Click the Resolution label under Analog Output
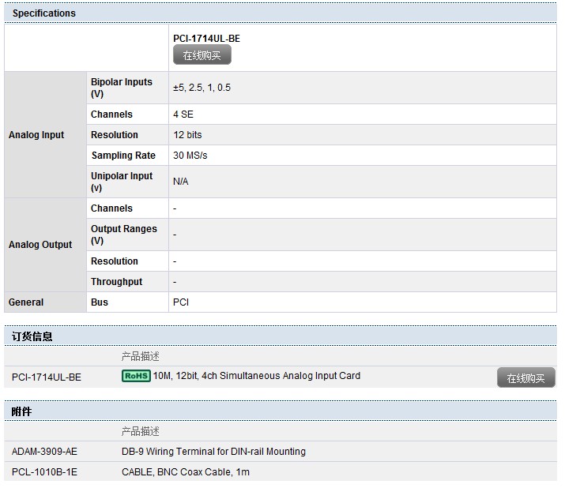The width and height of the screenshot is (565, 488). [x=115, y=261]
